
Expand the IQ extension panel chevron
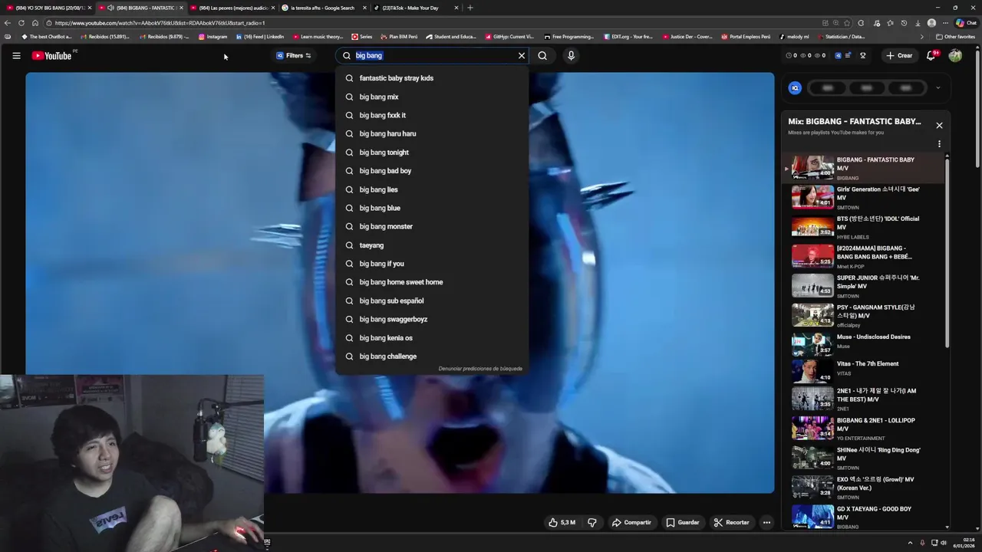point(938,88)
